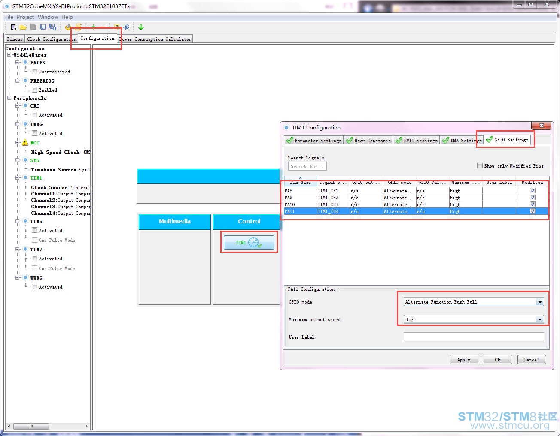Click the info bubble toolbar icon

pos(126,27)
